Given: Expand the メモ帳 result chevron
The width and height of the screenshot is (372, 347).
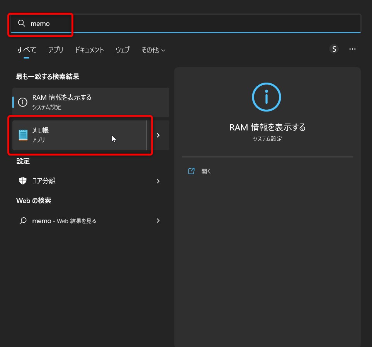Looking at the screenshot, I should (158, 135).
